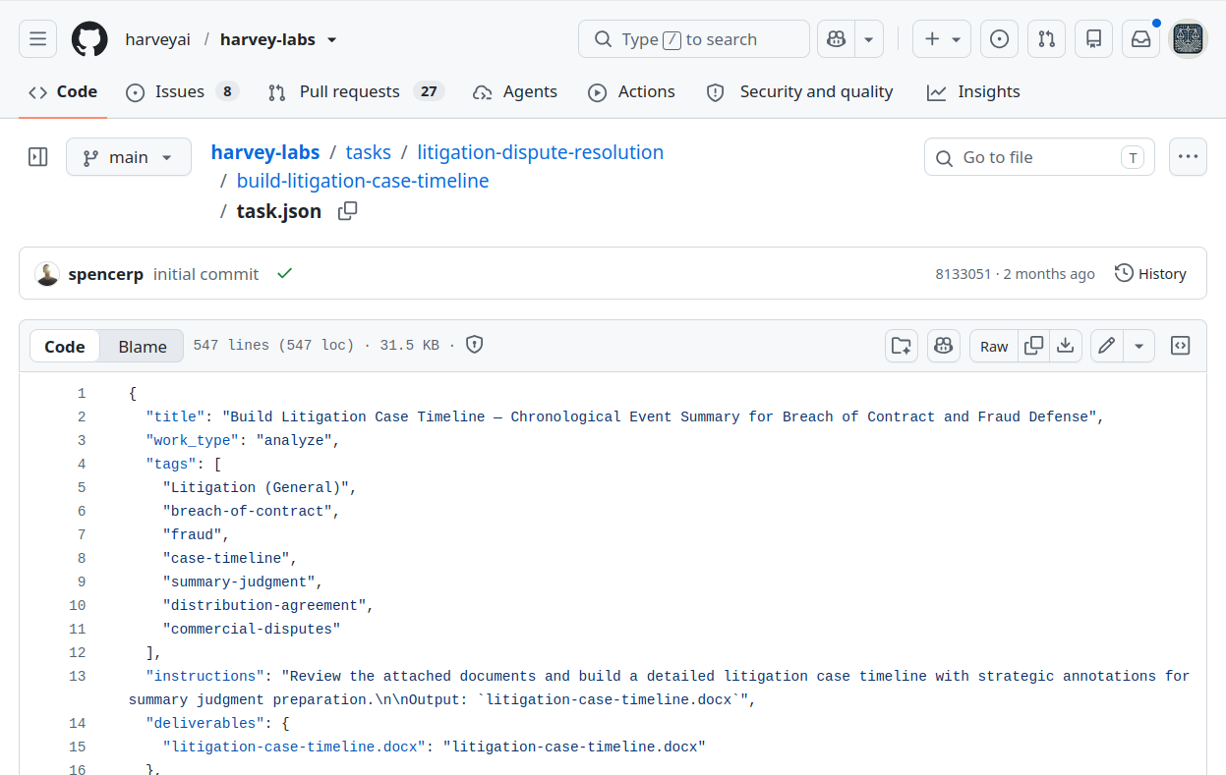Expand more edit options arrow

point(1139,346)
